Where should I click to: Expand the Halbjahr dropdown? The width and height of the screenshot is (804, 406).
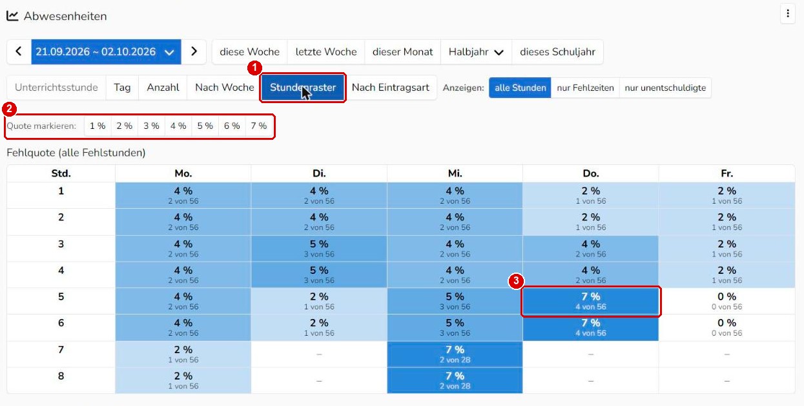477,52
